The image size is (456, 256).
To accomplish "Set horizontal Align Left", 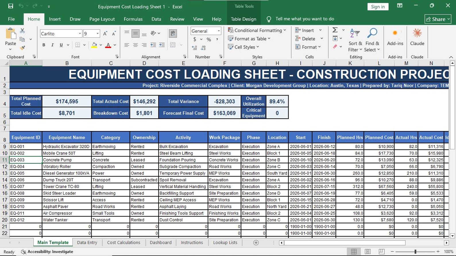I will (x=127, y=45).
